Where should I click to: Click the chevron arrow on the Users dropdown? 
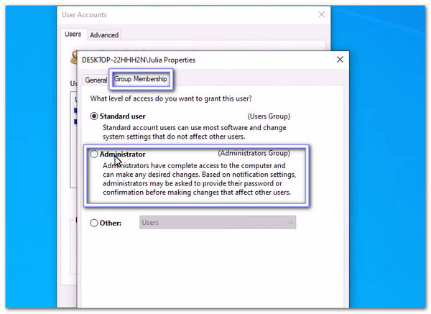pos(290,223)
